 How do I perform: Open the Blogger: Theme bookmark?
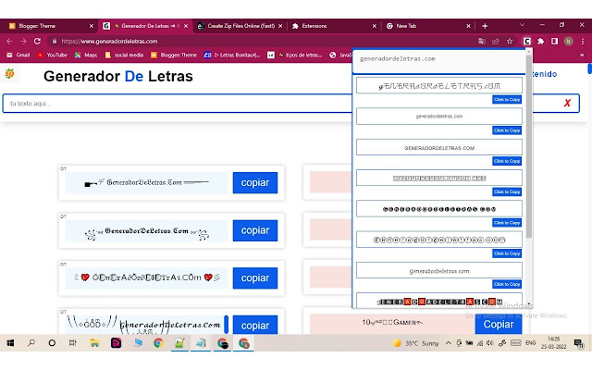(174, 55)
